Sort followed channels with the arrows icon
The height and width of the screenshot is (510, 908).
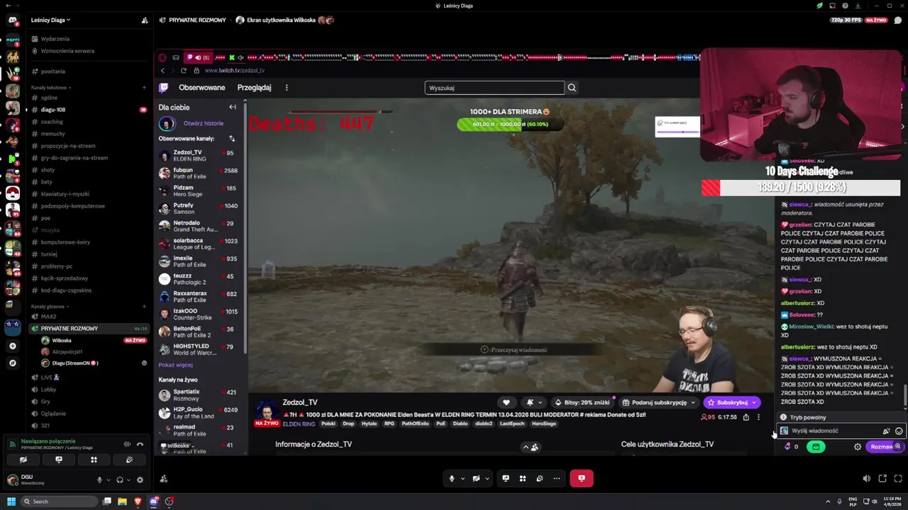click(x=231, y=139)
